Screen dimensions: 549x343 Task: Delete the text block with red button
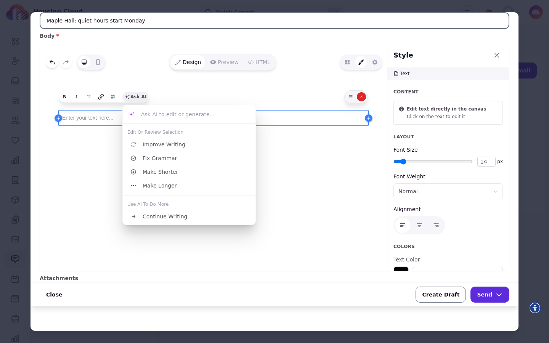361,97
